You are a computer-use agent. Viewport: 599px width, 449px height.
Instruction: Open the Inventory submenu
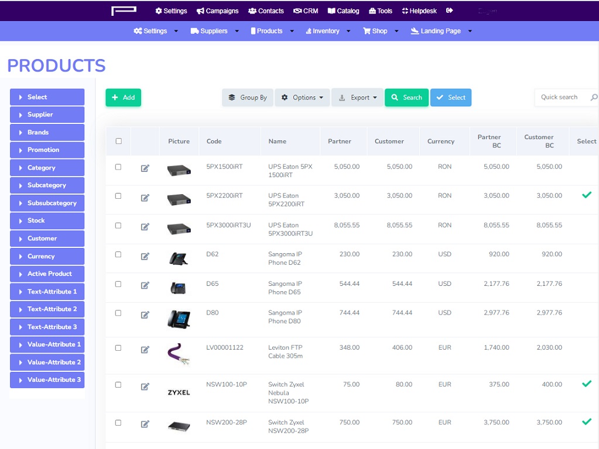[x=328, y=31]
